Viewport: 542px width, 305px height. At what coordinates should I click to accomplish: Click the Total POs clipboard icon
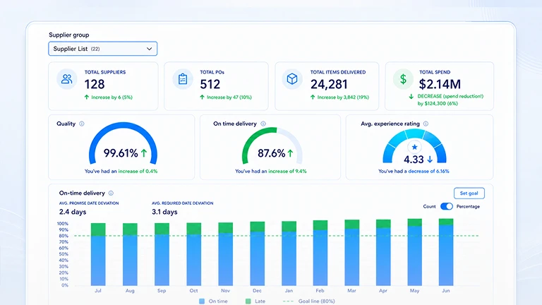183,79
